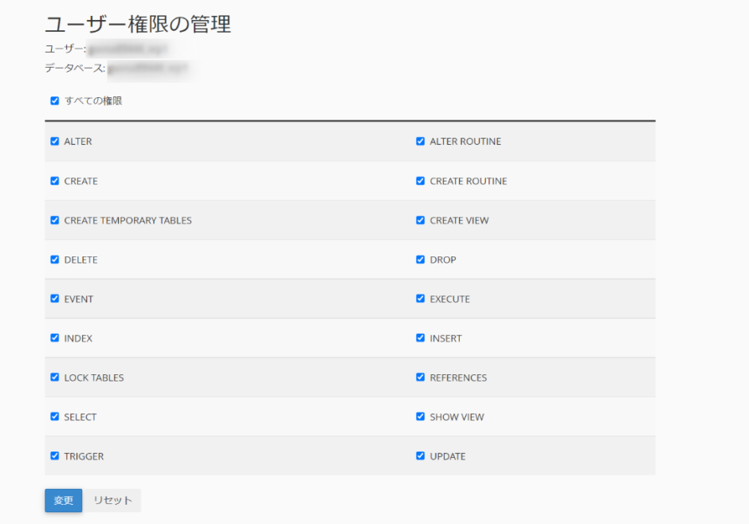This screenshot has width=749, height=524.
Task: Uncheck the EXECUTE privilege checkbox
Action: [421, 299]
